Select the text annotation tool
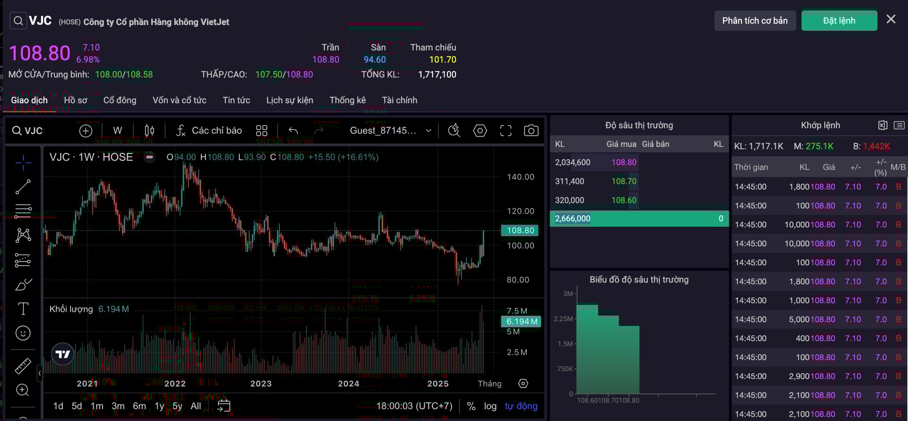Viewport: 908px width, 421px height. coord(23,309)
